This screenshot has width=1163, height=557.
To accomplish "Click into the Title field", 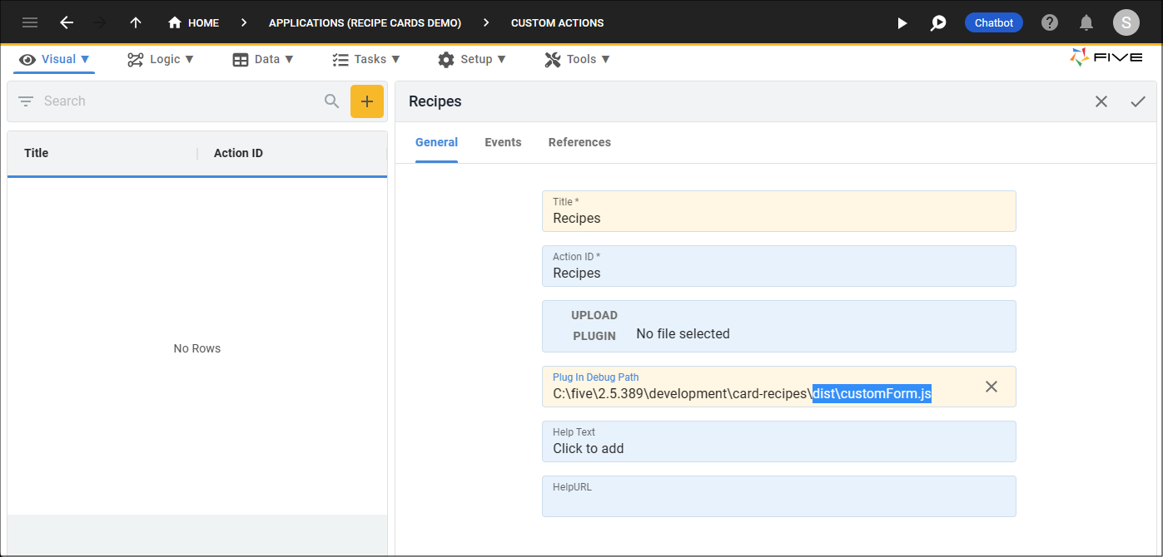I will click(x=778, y=211).
